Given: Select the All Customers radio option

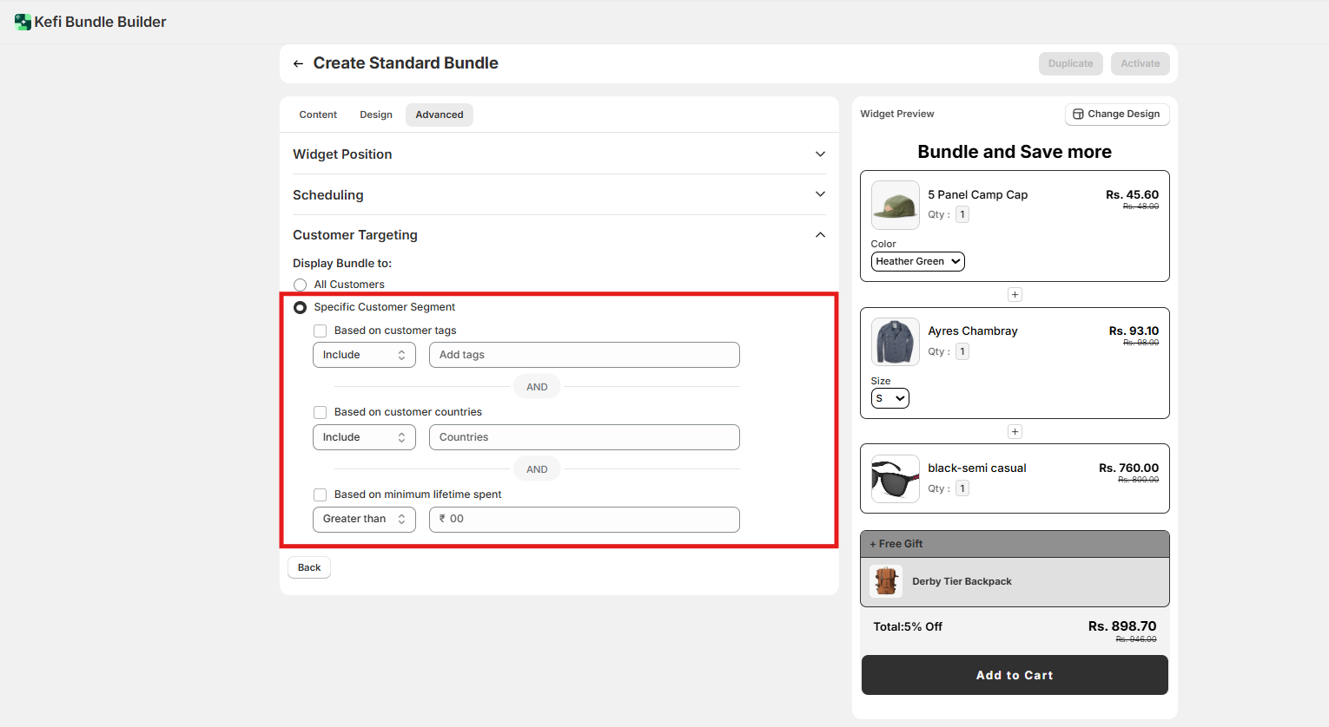Looking at the screenshot, I should pyautogui.click(x=301, y=285).
